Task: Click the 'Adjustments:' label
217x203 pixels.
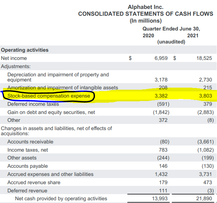Action: 16,66
